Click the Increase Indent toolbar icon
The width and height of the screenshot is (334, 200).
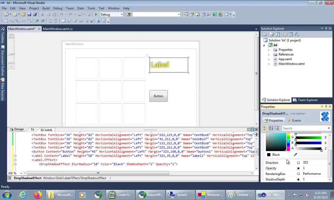coord(43,21)
